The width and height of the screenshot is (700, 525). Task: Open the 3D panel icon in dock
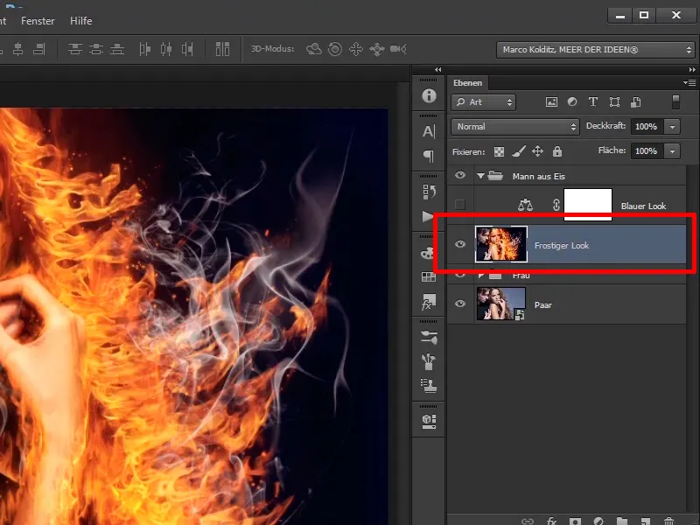429,421
